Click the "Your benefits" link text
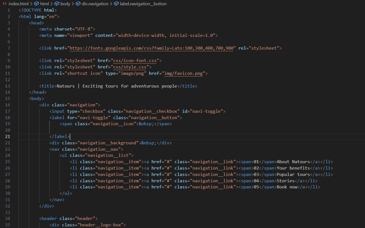Viewport: 365px width, 228px height. 293,168
